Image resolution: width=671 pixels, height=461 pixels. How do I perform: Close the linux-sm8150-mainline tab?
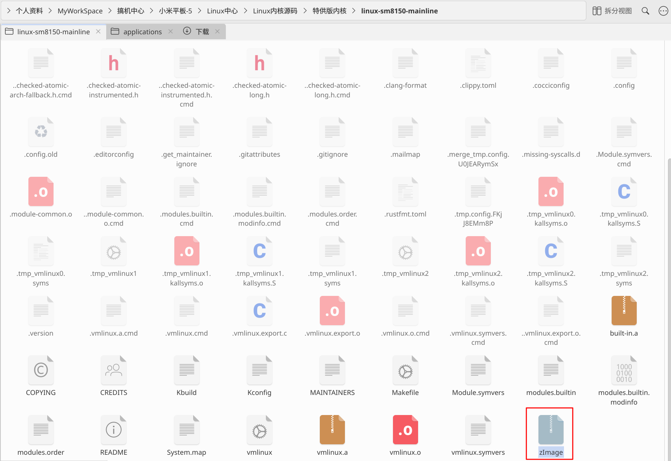click(98, 31)
